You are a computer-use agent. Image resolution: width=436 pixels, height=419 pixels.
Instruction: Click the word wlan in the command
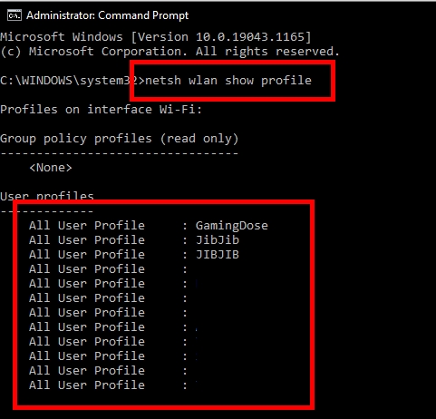(x=203, y=81)
